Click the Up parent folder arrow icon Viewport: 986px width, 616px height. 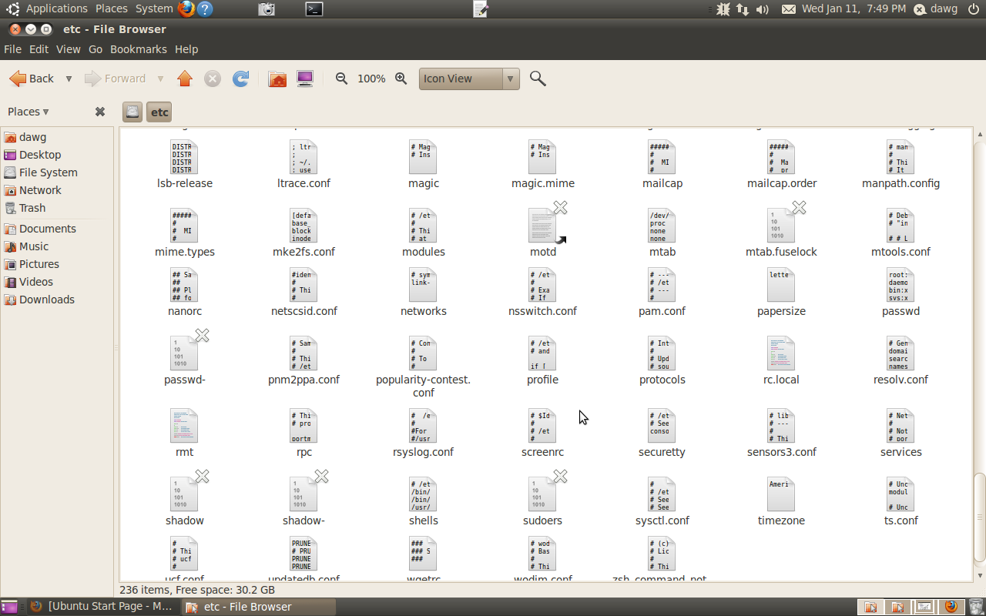[184, 79]
